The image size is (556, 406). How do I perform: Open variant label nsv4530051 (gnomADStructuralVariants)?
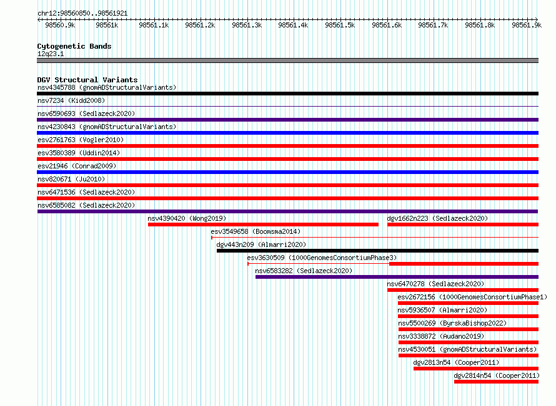point(467,349)
